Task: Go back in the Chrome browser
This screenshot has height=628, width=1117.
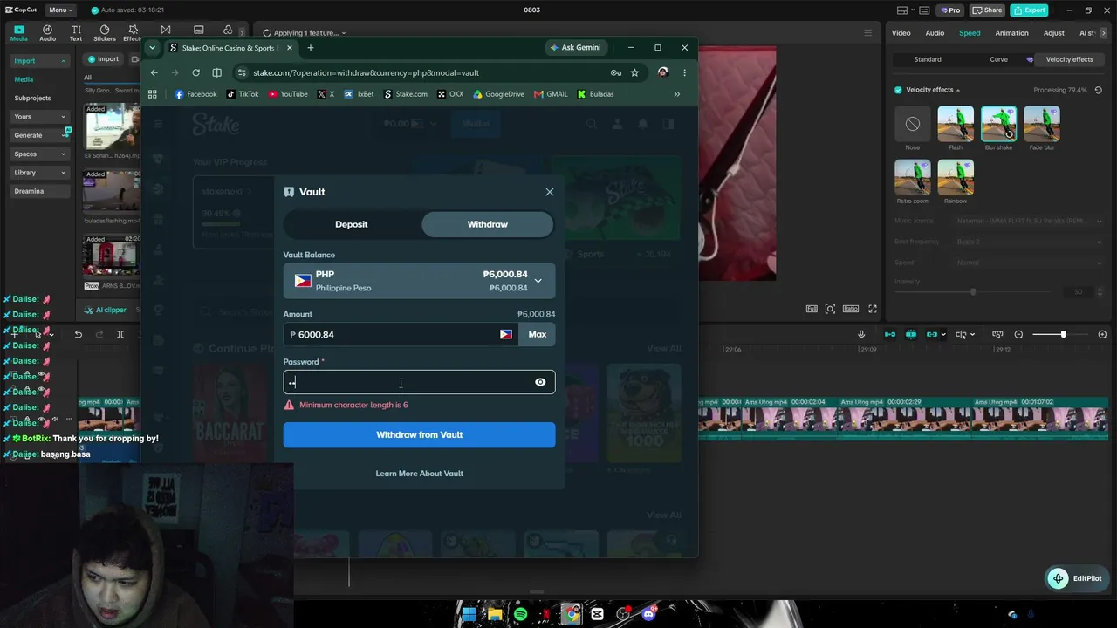Action: [x=154, y=72]
